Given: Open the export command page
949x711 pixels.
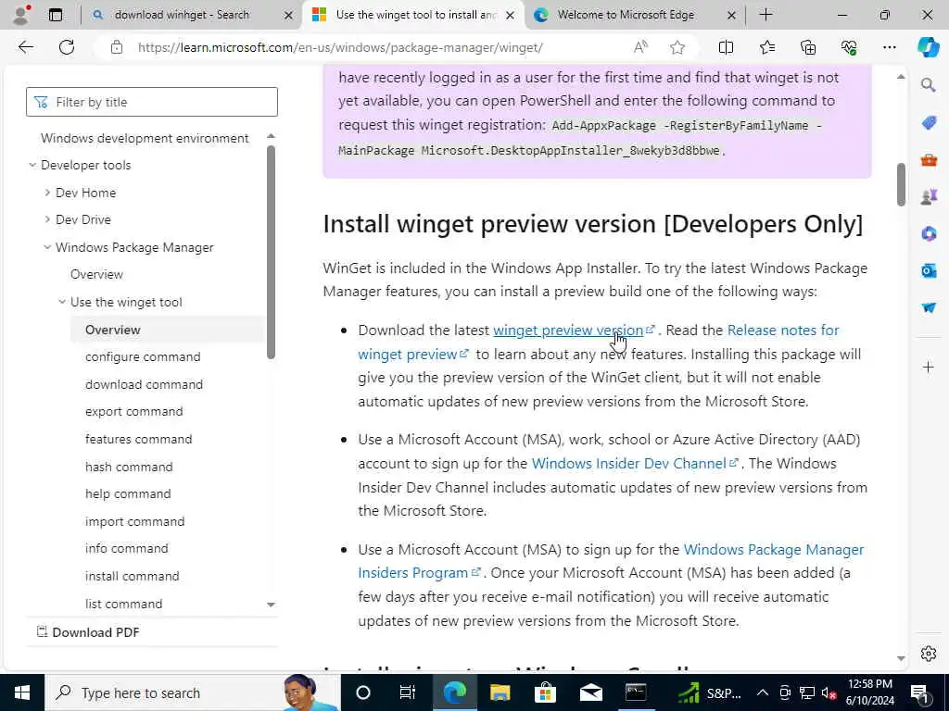Looking at the screenshot, I should tap(133, 412).
